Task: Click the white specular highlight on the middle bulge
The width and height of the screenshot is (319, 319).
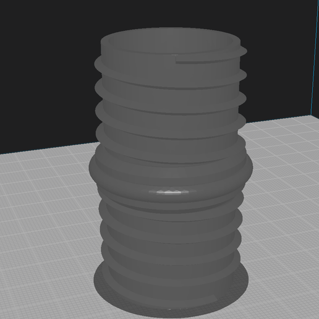Action: (169, 192)
